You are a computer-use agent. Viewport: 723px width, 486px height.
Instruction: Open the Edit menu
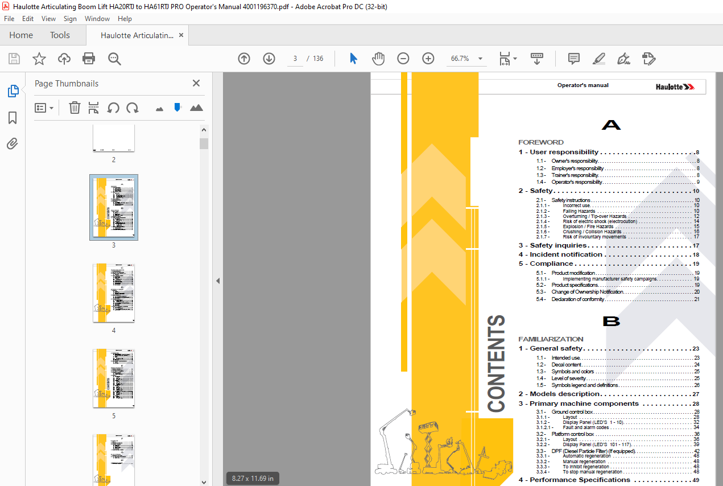click(x=28, y=19)
